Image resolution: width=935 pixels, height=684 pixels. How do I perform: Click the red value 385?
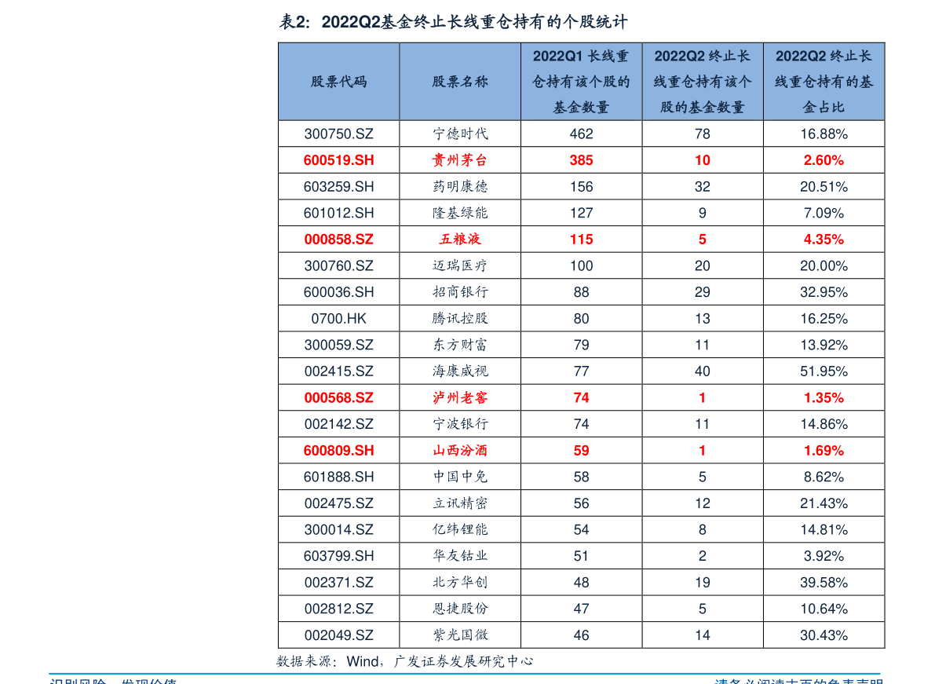tap(582, 160)
